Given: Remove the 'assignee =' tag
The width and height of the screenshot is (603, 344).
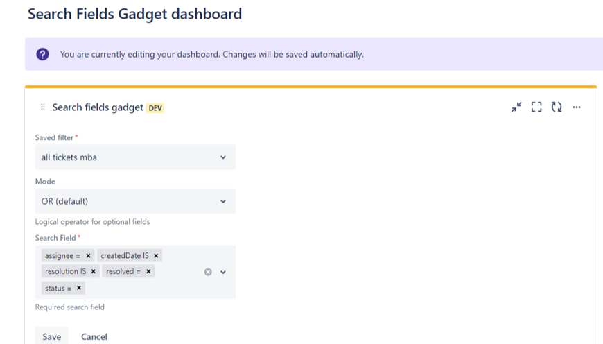Looking at the screenshot, I should coord(89,256).
